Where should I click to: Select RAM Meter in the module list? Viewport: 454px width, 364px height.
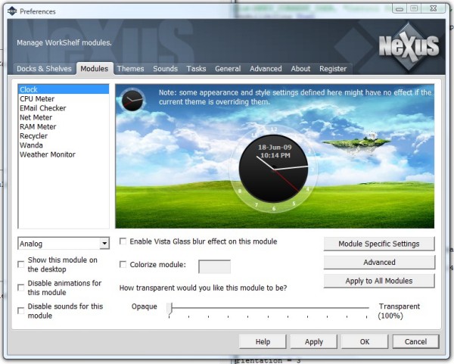(x=64, y=126)
